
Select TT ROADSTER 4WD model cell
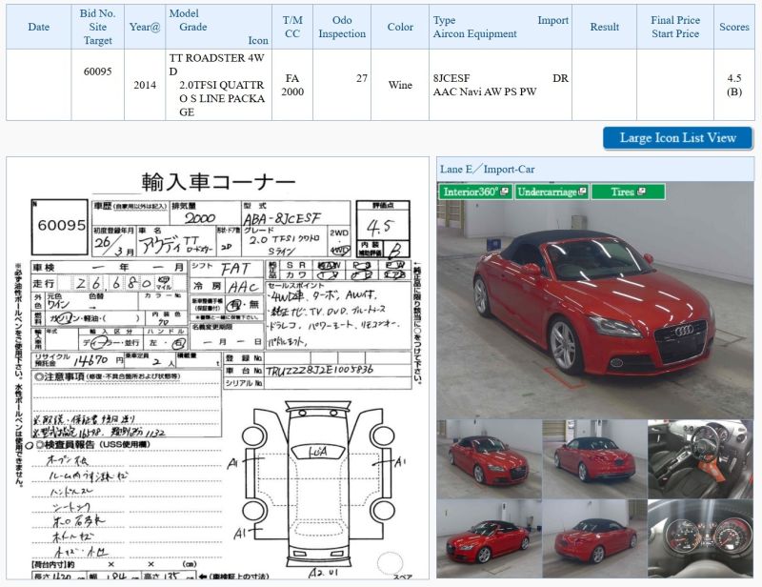tap(219, 85)
